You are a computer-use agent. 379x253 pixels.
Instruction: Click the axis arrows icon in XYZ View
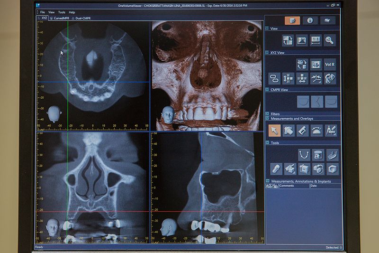[x=316, y=78]
